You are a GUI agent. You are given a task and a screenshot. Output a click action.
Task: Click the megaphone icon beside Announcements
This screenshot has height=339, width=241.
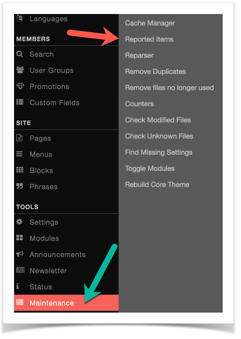[x=20, y=254]
